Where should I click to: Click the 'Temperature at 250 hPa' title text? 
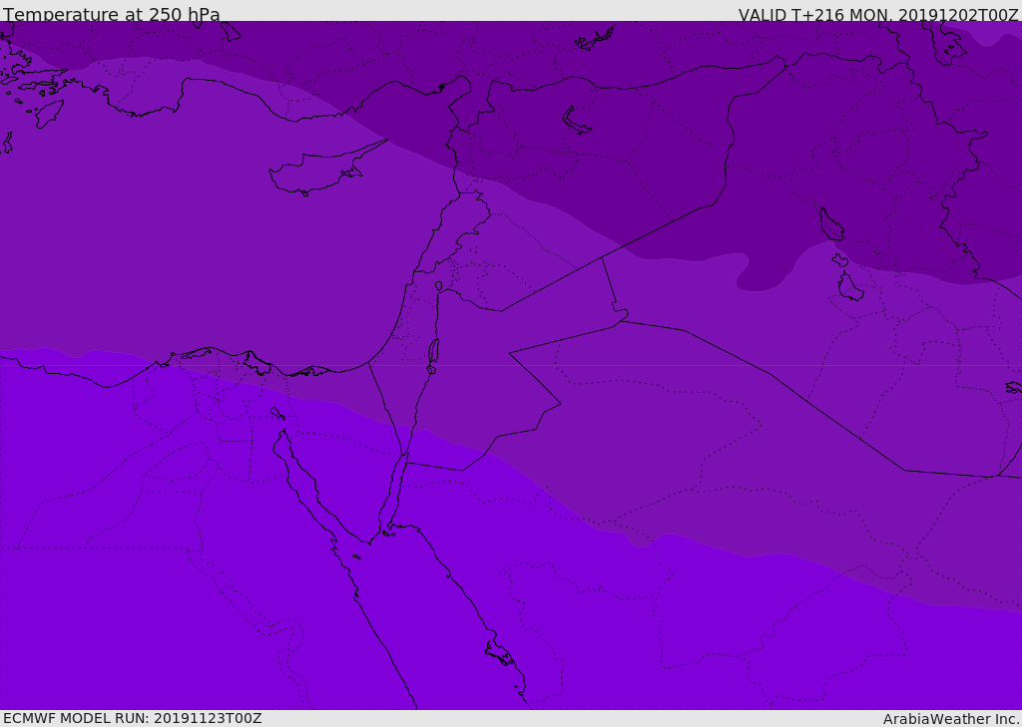pyautogui.click(x=112, y=14)
